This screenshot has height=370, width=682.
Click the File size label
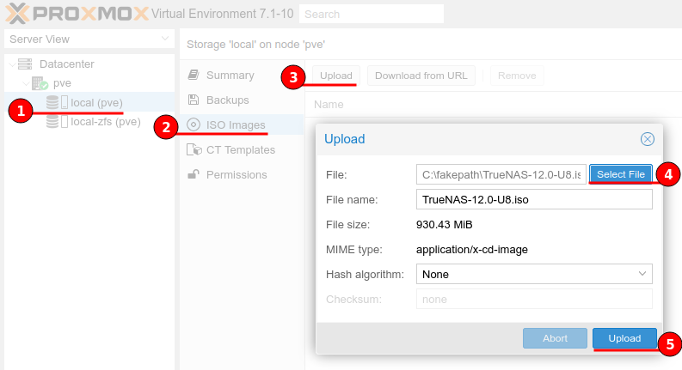(347, 225)
